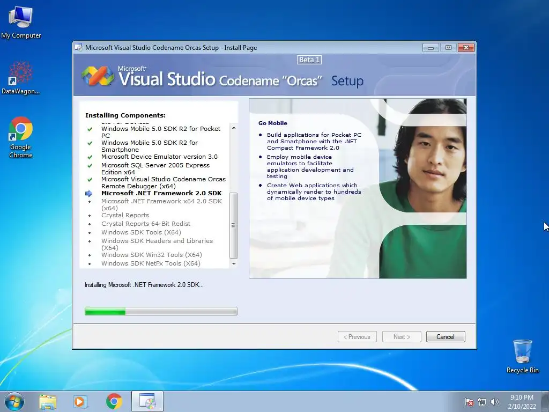549x412 pixels.
Task: Select the Google Chrome desktop shortcut
Action: [x=21, y=137]
